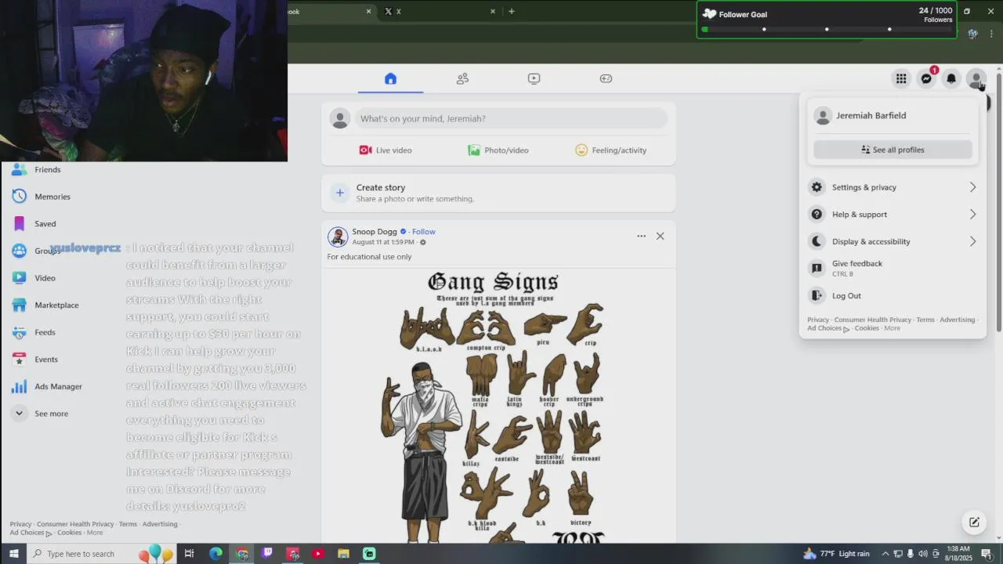Open the Windows notification center
Image resolution: width=1003 pixels, height=564 pixels.
tap(987, 554)
